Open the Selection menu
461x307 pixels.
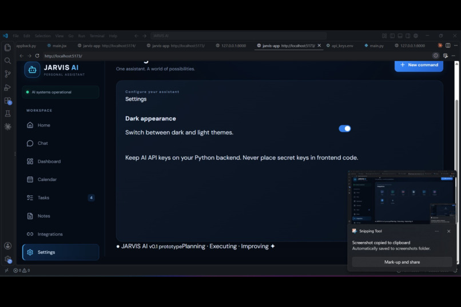43,36
